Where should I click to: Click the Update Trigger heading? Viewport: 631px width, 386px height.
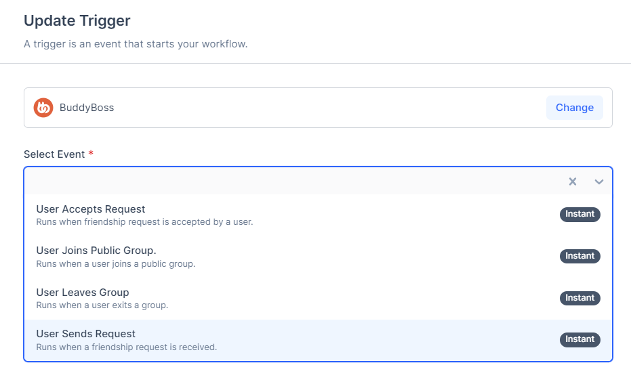[77, 21]
